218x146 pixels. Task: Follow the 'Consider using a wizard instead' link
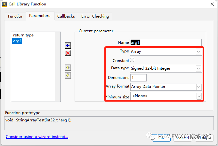point(37,137)
